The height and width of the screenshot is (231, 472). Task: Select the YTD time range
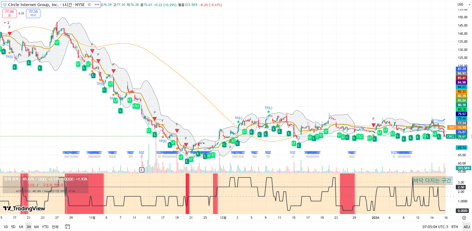[x=45, y=227]
